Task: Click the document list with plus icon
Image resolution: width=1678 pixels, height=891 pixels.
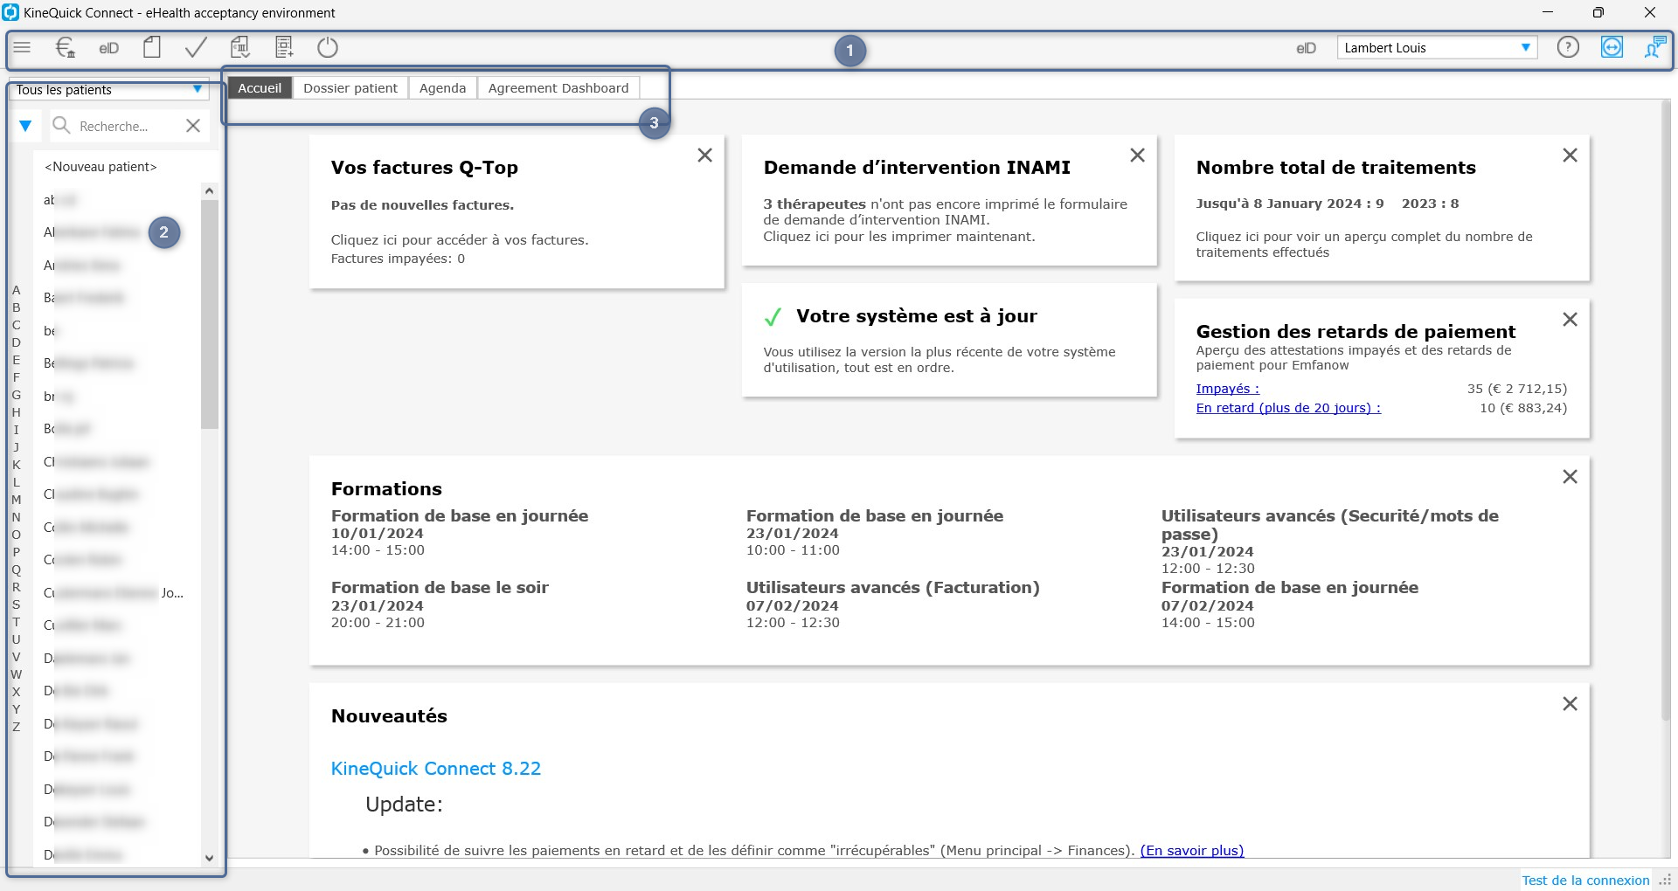Action: click(x=284, y=47)
